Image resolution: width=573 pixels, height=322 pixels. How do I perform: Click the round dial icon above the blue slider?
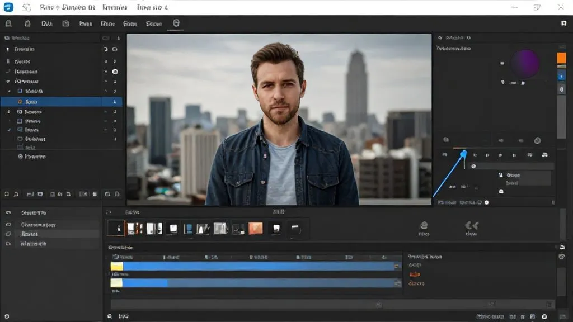(x=537, y=140)
